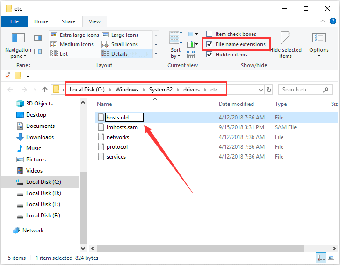Screen dimensions: 340x265
Task: Open the Options button
Action: [319, 45]
